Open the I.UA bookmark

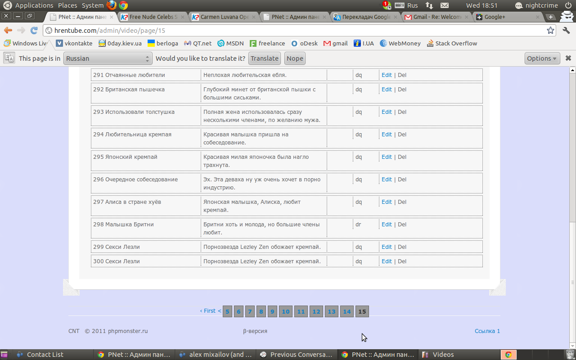click(x=364, y=43)
